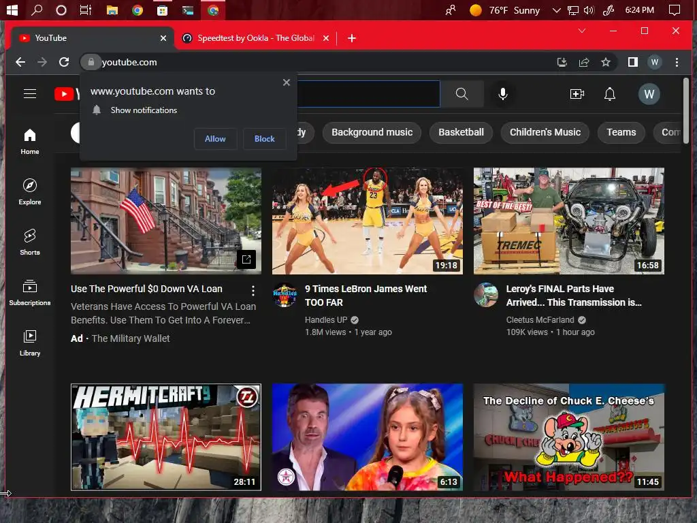Select the Children's Music chip
The width and height of the screenshot is (697, 523).
(545, 133)
